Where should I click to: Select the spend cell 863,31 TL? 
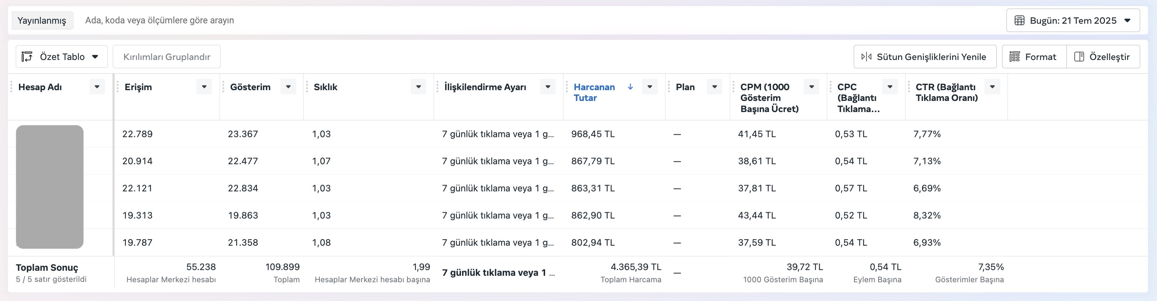click(593, 188)
